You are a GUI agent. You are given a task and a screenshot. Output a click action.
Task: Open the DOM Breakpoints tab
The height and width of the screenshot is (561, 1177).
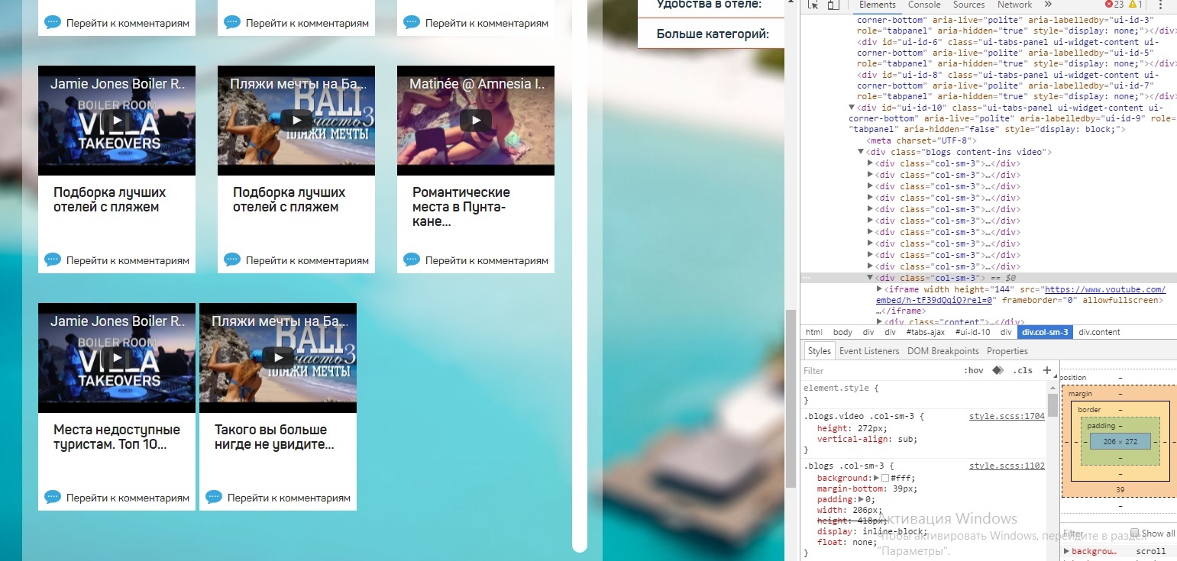pos(943,351)
